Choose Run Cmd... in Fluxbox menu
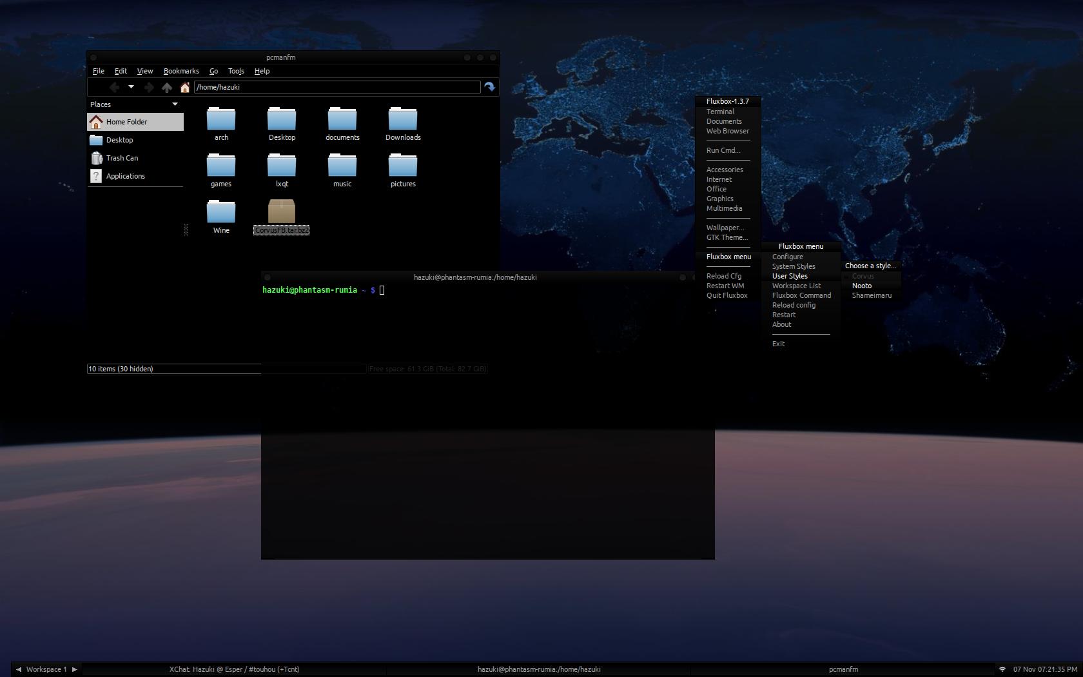1083x677 pixels. (728, 150)
